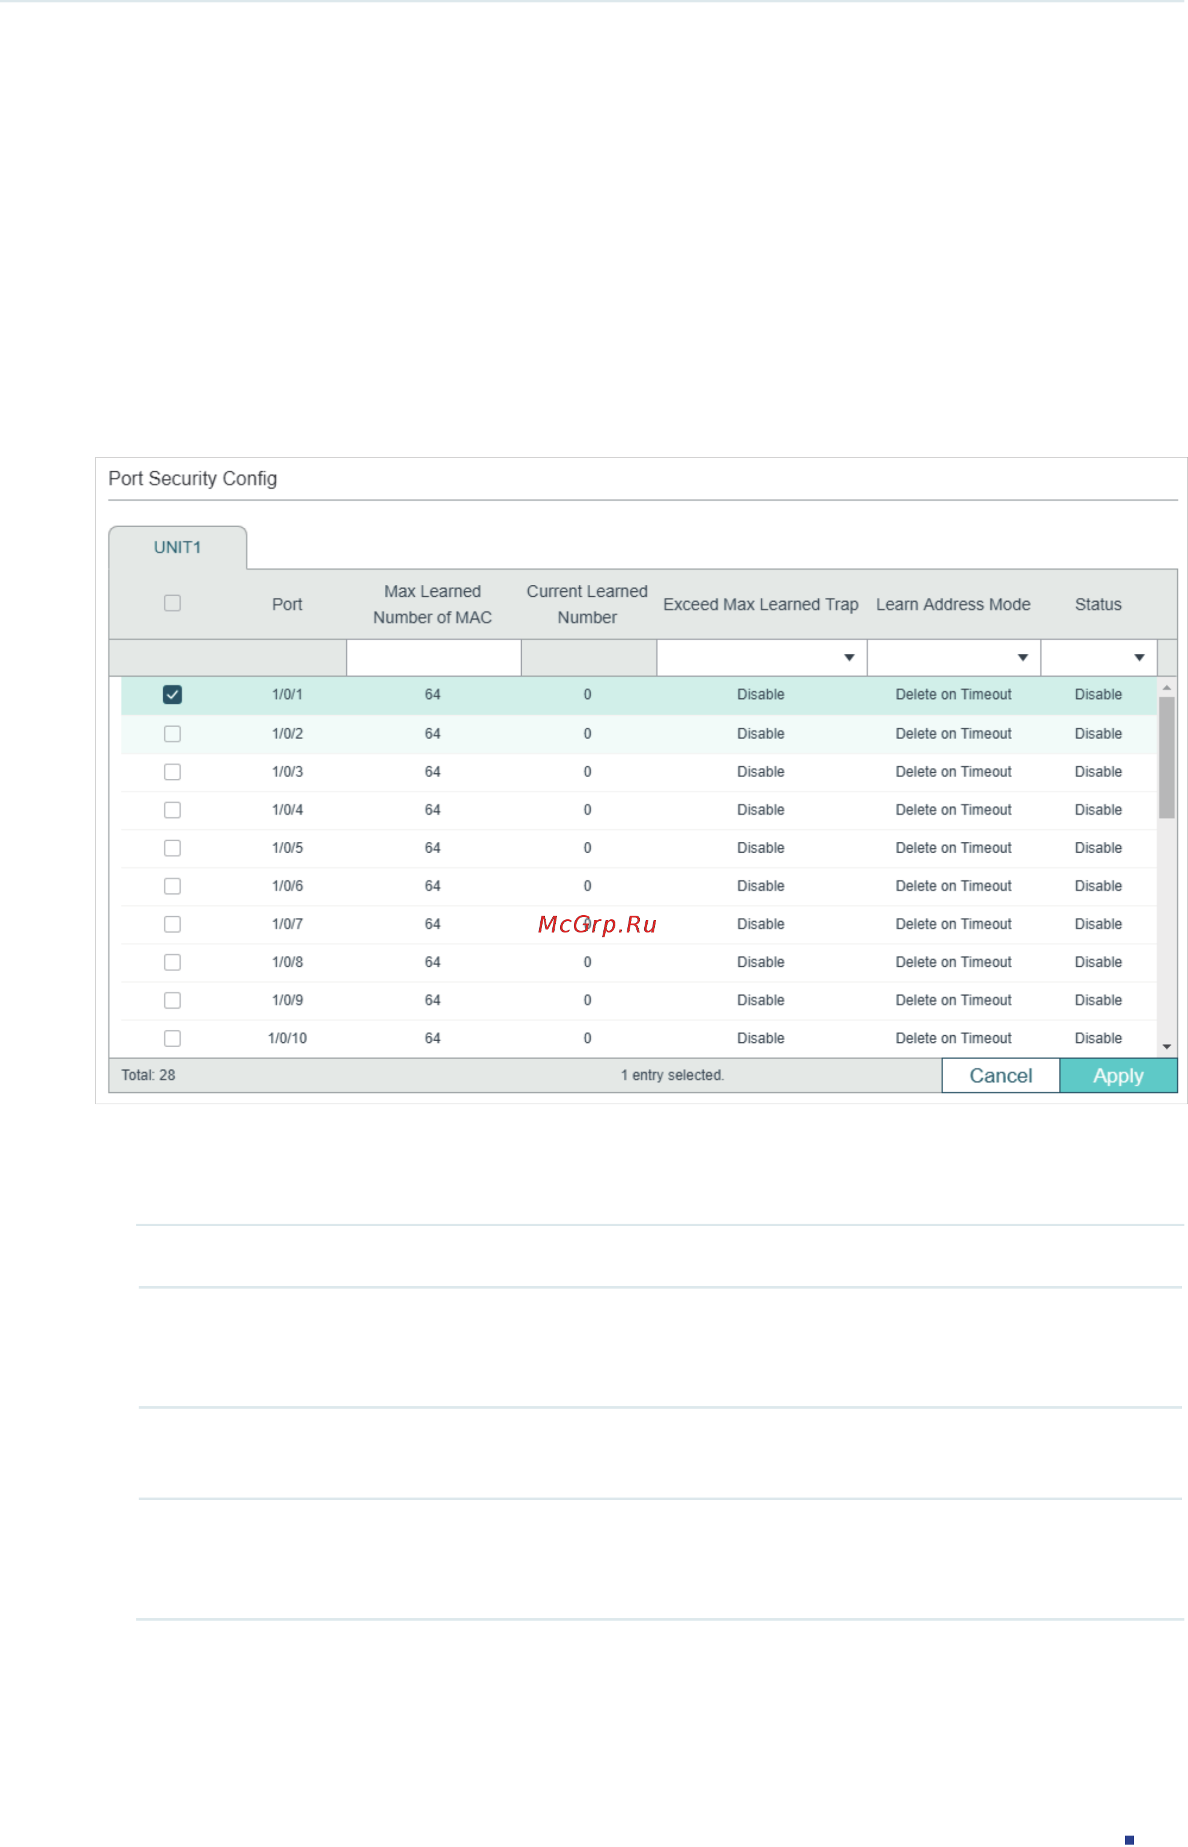Click port label 1/0/9
Screen dimensions: 1188x1847
[287, 1000]
